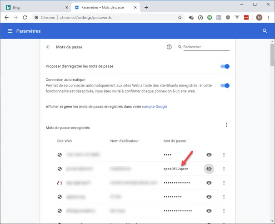Bookmark this page with the star icon
The width and height of the screenshot is (275, 224).
pyautogui.click(x=180, y=18)
